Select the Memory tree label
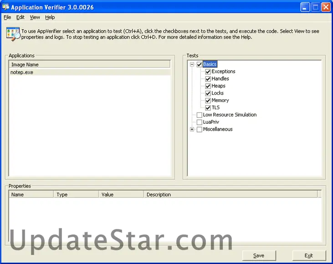 tap(220, 101)
